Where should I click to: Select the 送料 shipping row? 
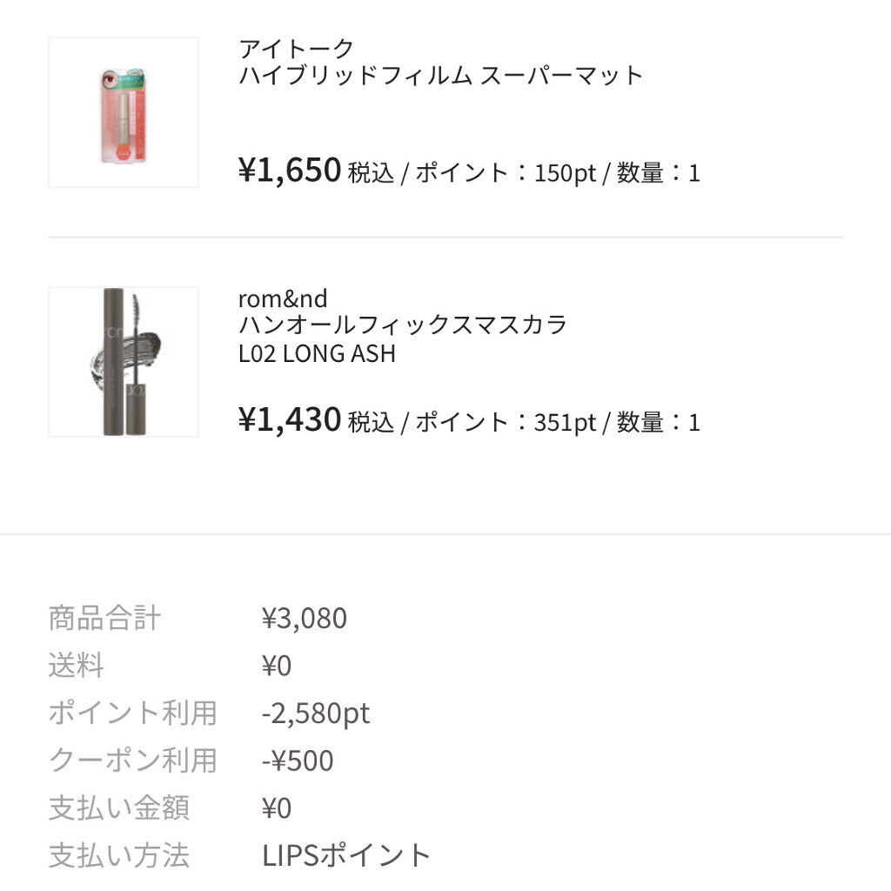[77, 666]
